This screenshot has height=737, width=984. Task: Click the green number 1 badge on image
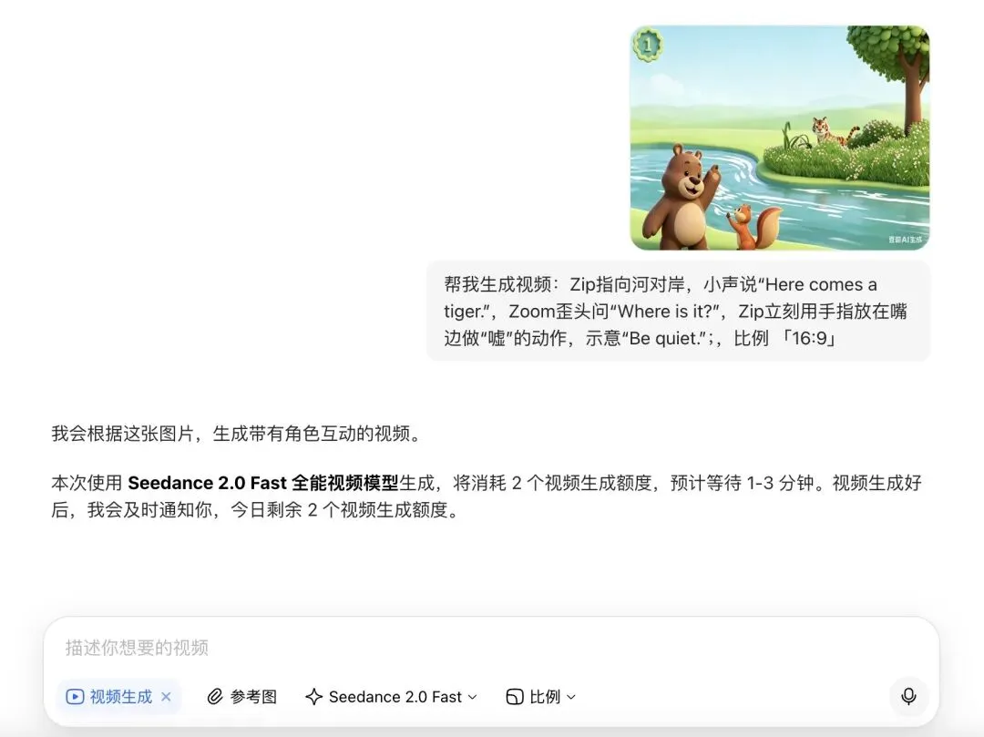click(x=647, y=45)
